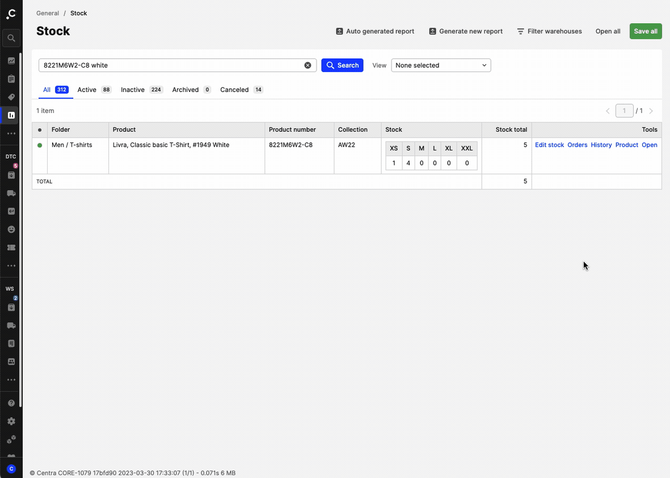The image size is (670, 478).
Task: Click the search input field
Action: (x=170, y=65)
